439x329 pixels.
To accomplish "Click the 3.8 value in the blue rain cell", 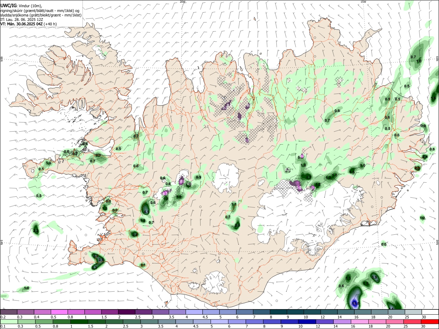I will pos(356,303).
